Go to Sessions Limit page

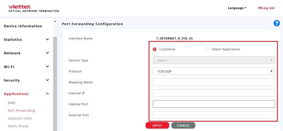point(20,118)
